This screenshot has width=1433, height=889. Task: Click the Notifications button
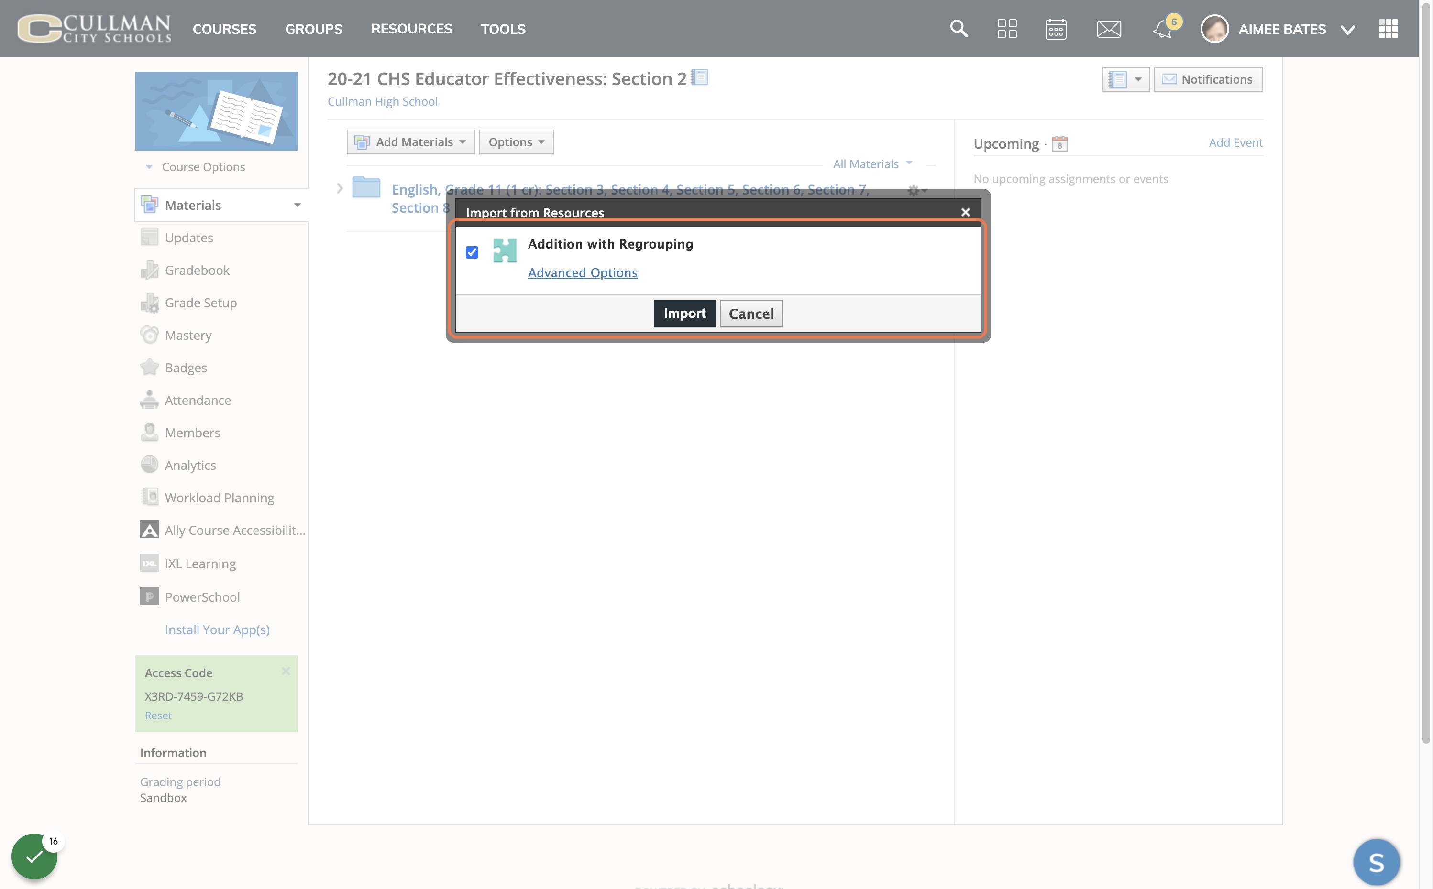point(1208,79)
